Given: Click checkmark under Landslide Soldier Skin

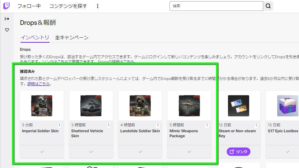Looking at the screenshot, I should click(x=140, y=152).
